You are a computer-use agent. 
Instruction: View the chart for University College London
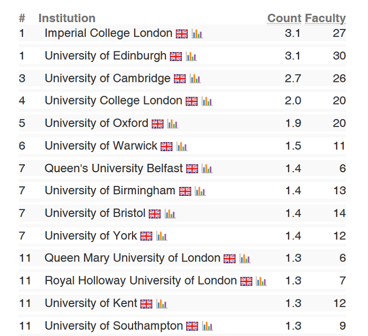point(207,101)
